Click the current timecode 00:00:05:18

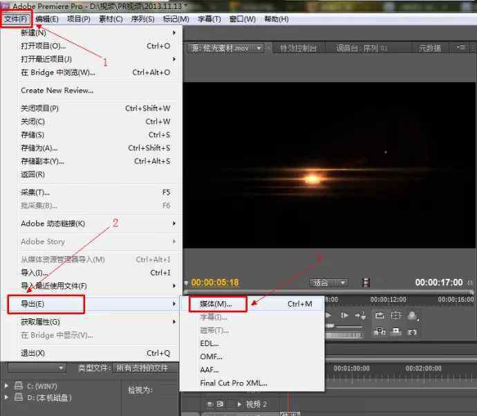click(215, 282)
